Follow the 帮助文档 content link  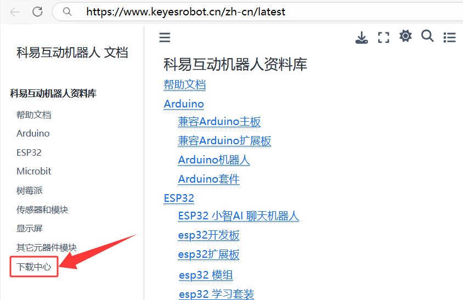pos(184,85)
